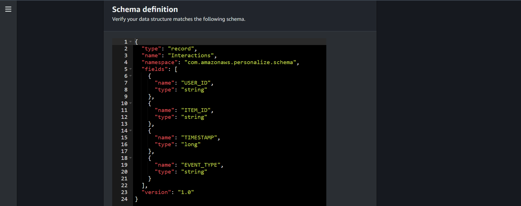This screenshot has width=521, height=206.
Task: Click the "USER_ID" field name
Action: pyautogui.click(x=196, y=83)
